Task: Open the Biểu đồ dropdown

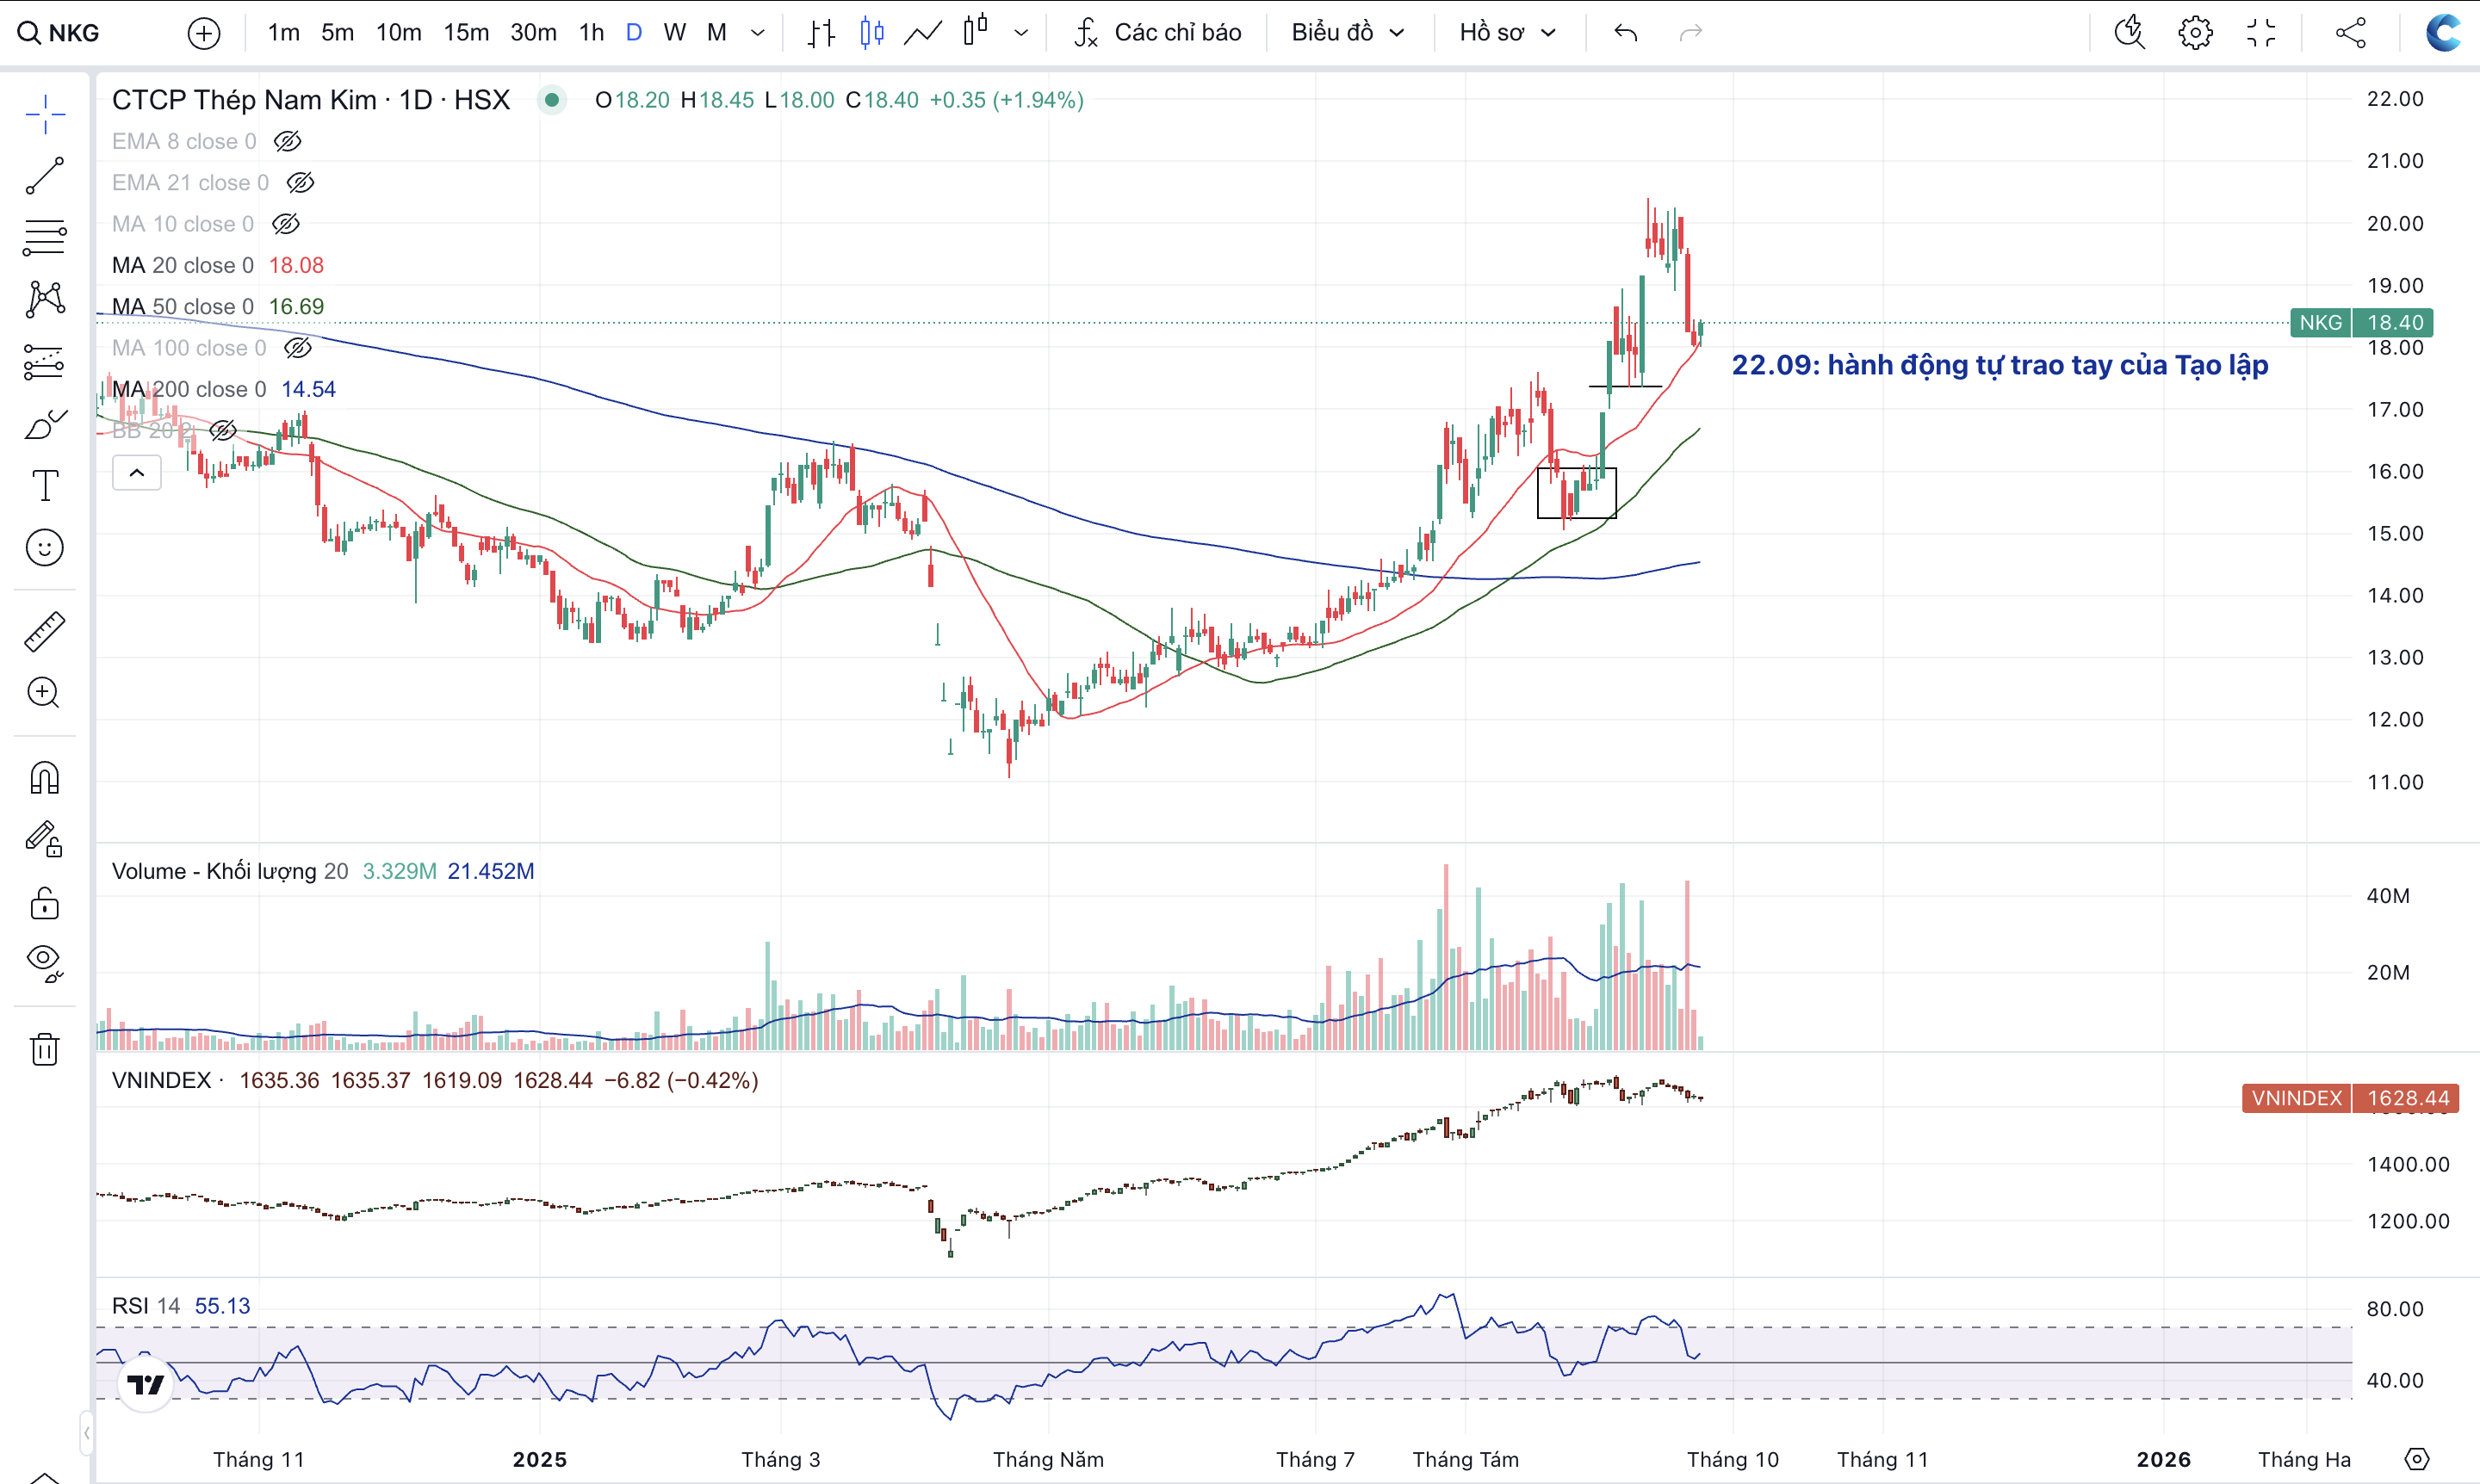Action: coord(1347,33)
